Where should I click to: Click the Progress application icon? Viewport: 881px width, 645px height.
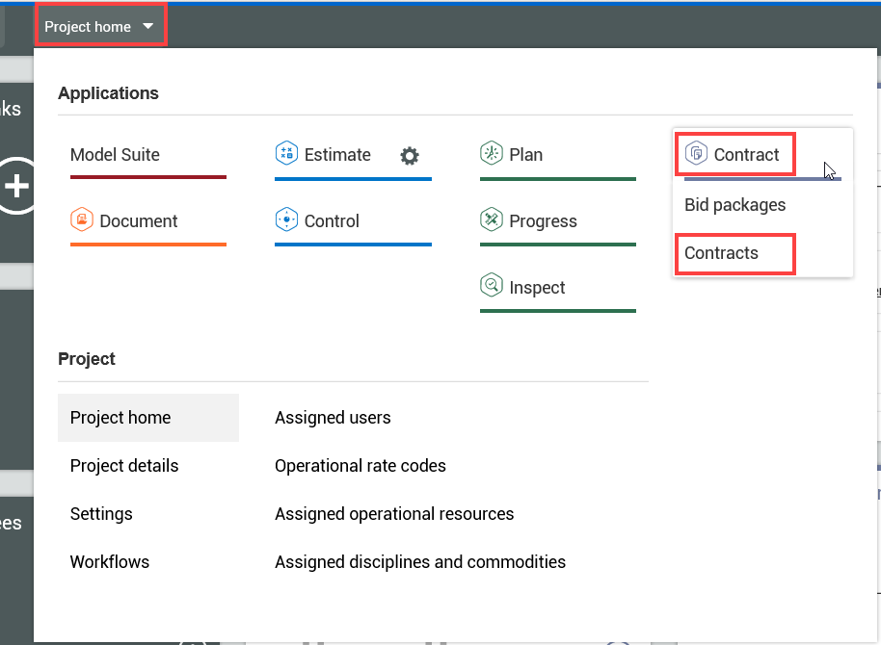tap(492, 220)
